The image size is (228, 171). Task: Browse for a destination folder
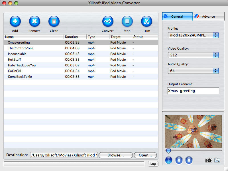click(115, 155)
